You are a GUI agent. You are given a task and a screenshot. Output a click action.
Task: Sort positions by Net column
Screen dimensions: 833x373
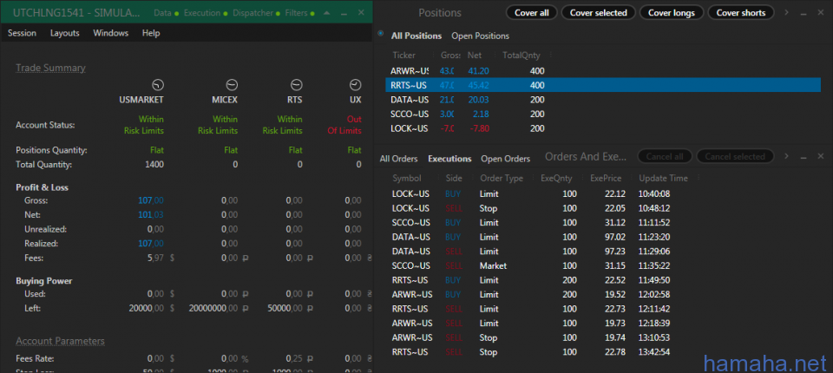(x=474, y=56)
